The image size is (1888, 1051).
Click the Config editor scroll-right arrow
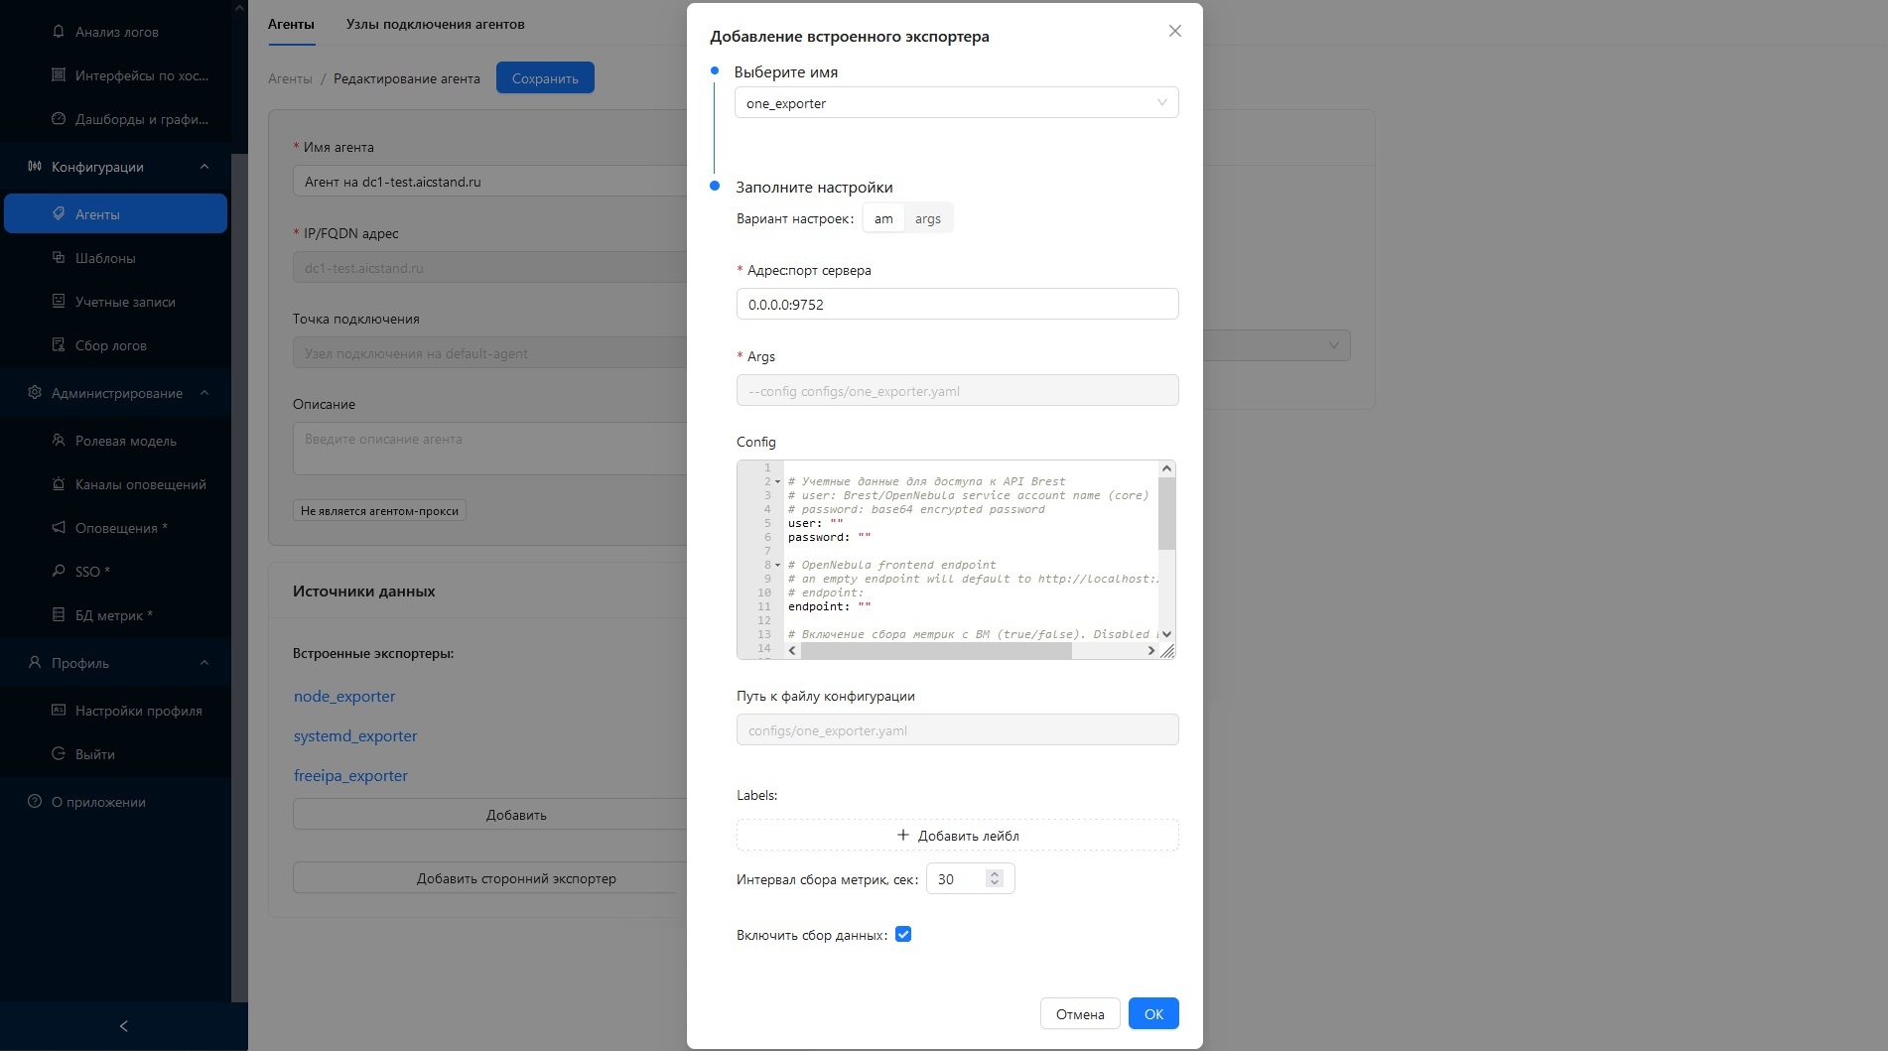[x=1151, y=651]
